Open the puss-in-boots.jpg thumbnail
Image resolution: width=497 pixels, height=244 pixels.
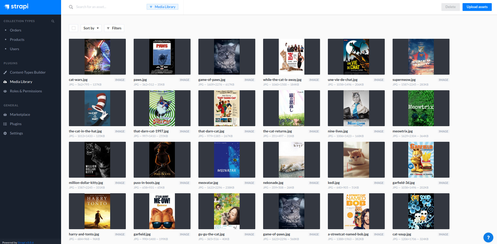pos(162,160)
